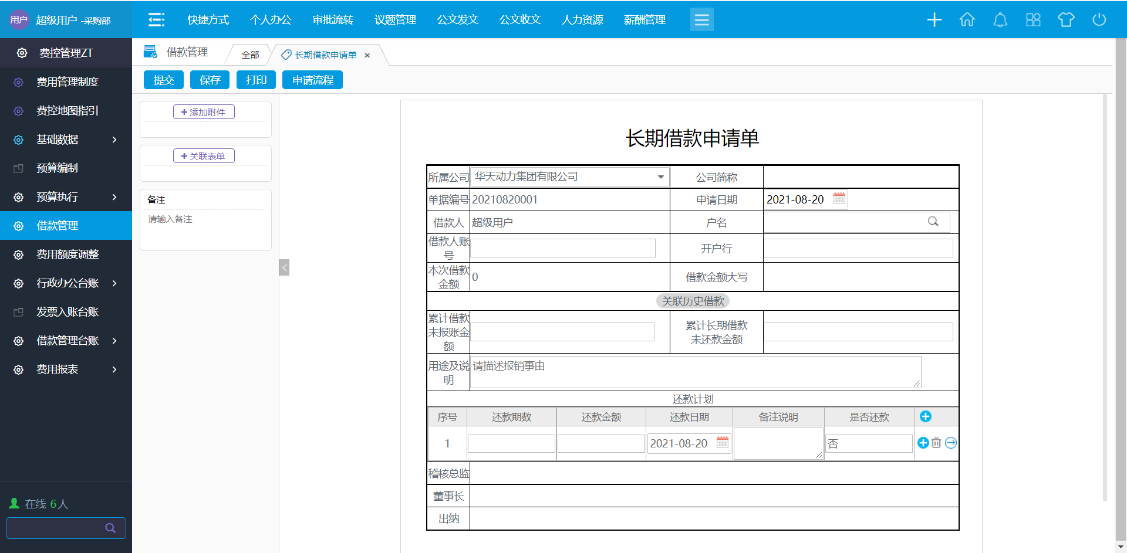
Task: Add row using plus icon in table header
Action: point(926,416)
